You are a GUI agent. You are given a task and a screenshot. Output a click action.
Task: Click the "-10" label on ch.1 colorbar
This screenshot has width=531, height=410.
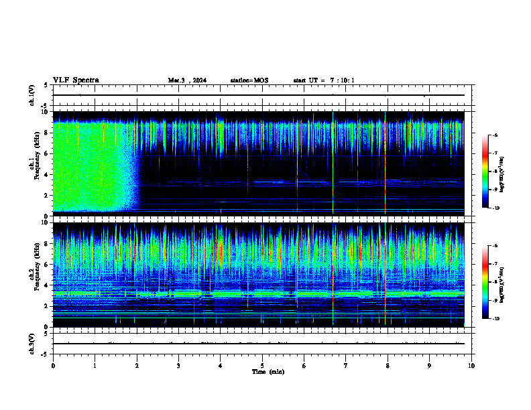495,208
